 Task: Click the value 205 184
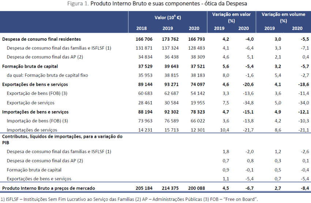pyautogui.click(x=144, y=188)
